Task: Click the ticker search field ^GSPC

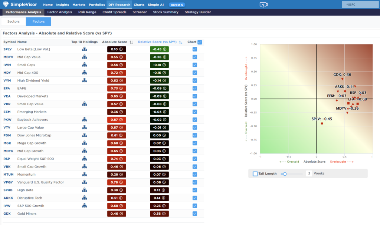Action: pos(360,4)
